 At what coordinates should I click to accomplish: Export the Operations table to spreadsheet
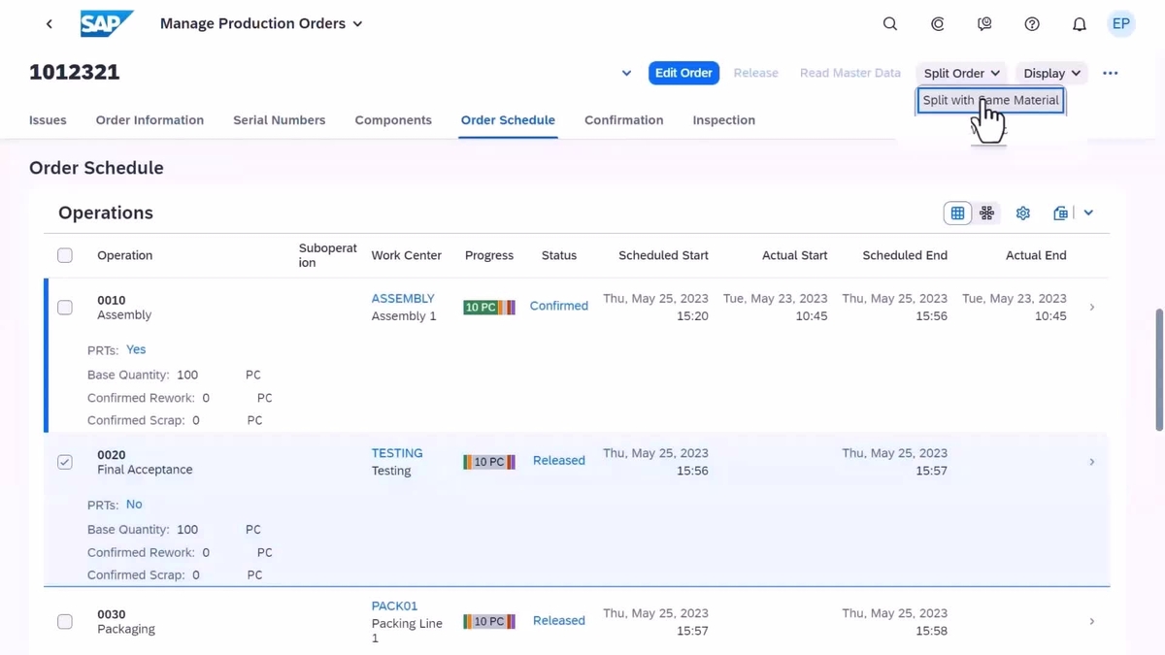coord(1059,213)
